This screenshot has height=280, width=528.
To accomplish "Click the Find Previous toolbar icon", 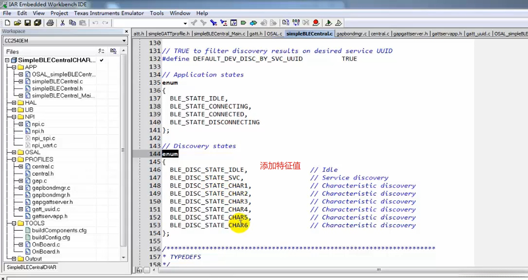I will pos(194,23).
